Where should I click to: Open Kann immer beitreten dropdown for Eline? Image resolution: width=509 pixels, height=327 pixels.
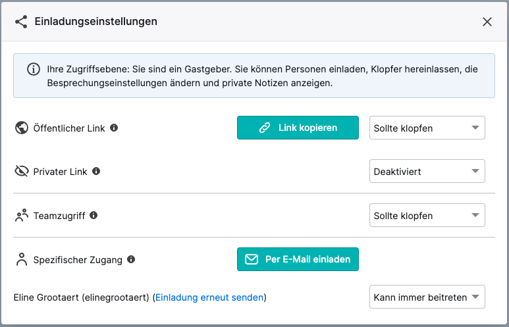(427, 297)
